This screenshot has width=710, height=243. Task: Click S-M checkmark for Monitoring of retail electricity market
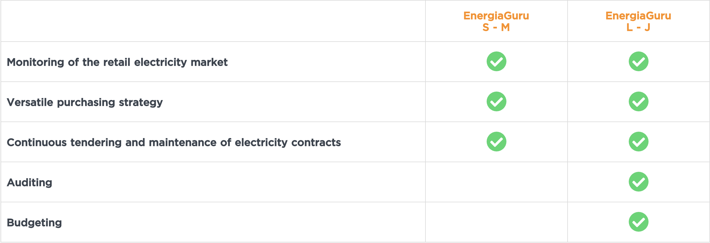(x=496, y=61)
